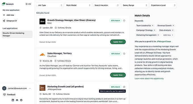Image resolution: width=193 pixels, height=104 pixels.
Task: Select Enhance CV in sidebar
Action: (12, 21)
